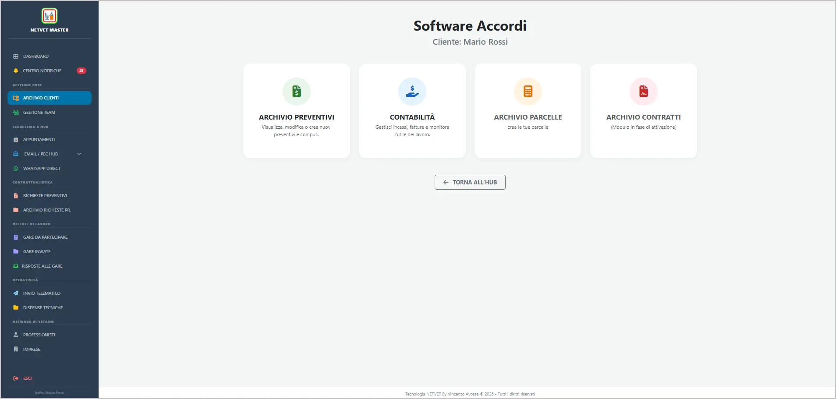Screen dimensions: 836x399
Task: Click the Dashboard label in sidebar
Action: tap(36, 56)
